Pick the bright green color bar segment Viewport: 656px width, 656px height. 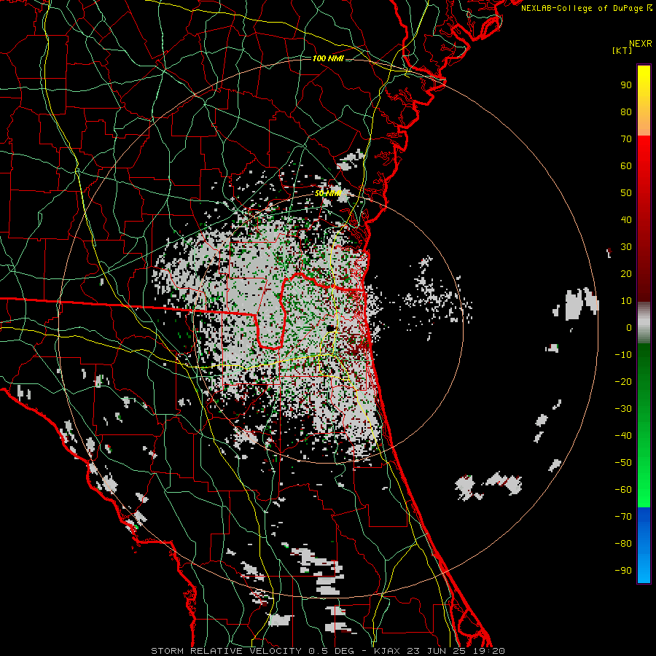click(x=644, y=425)
